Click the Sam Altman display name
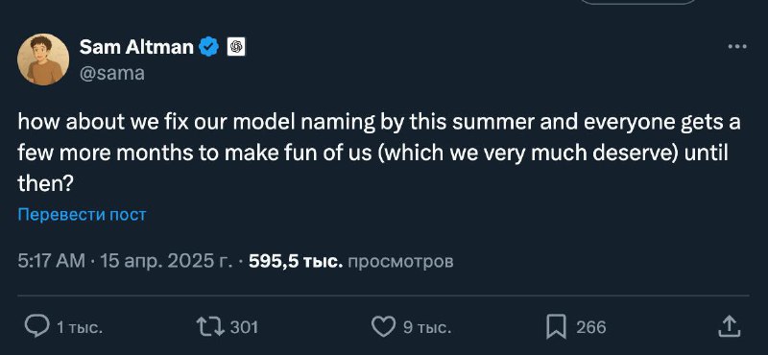Screen dimensions: 768x355 click(x=136, y=47)
